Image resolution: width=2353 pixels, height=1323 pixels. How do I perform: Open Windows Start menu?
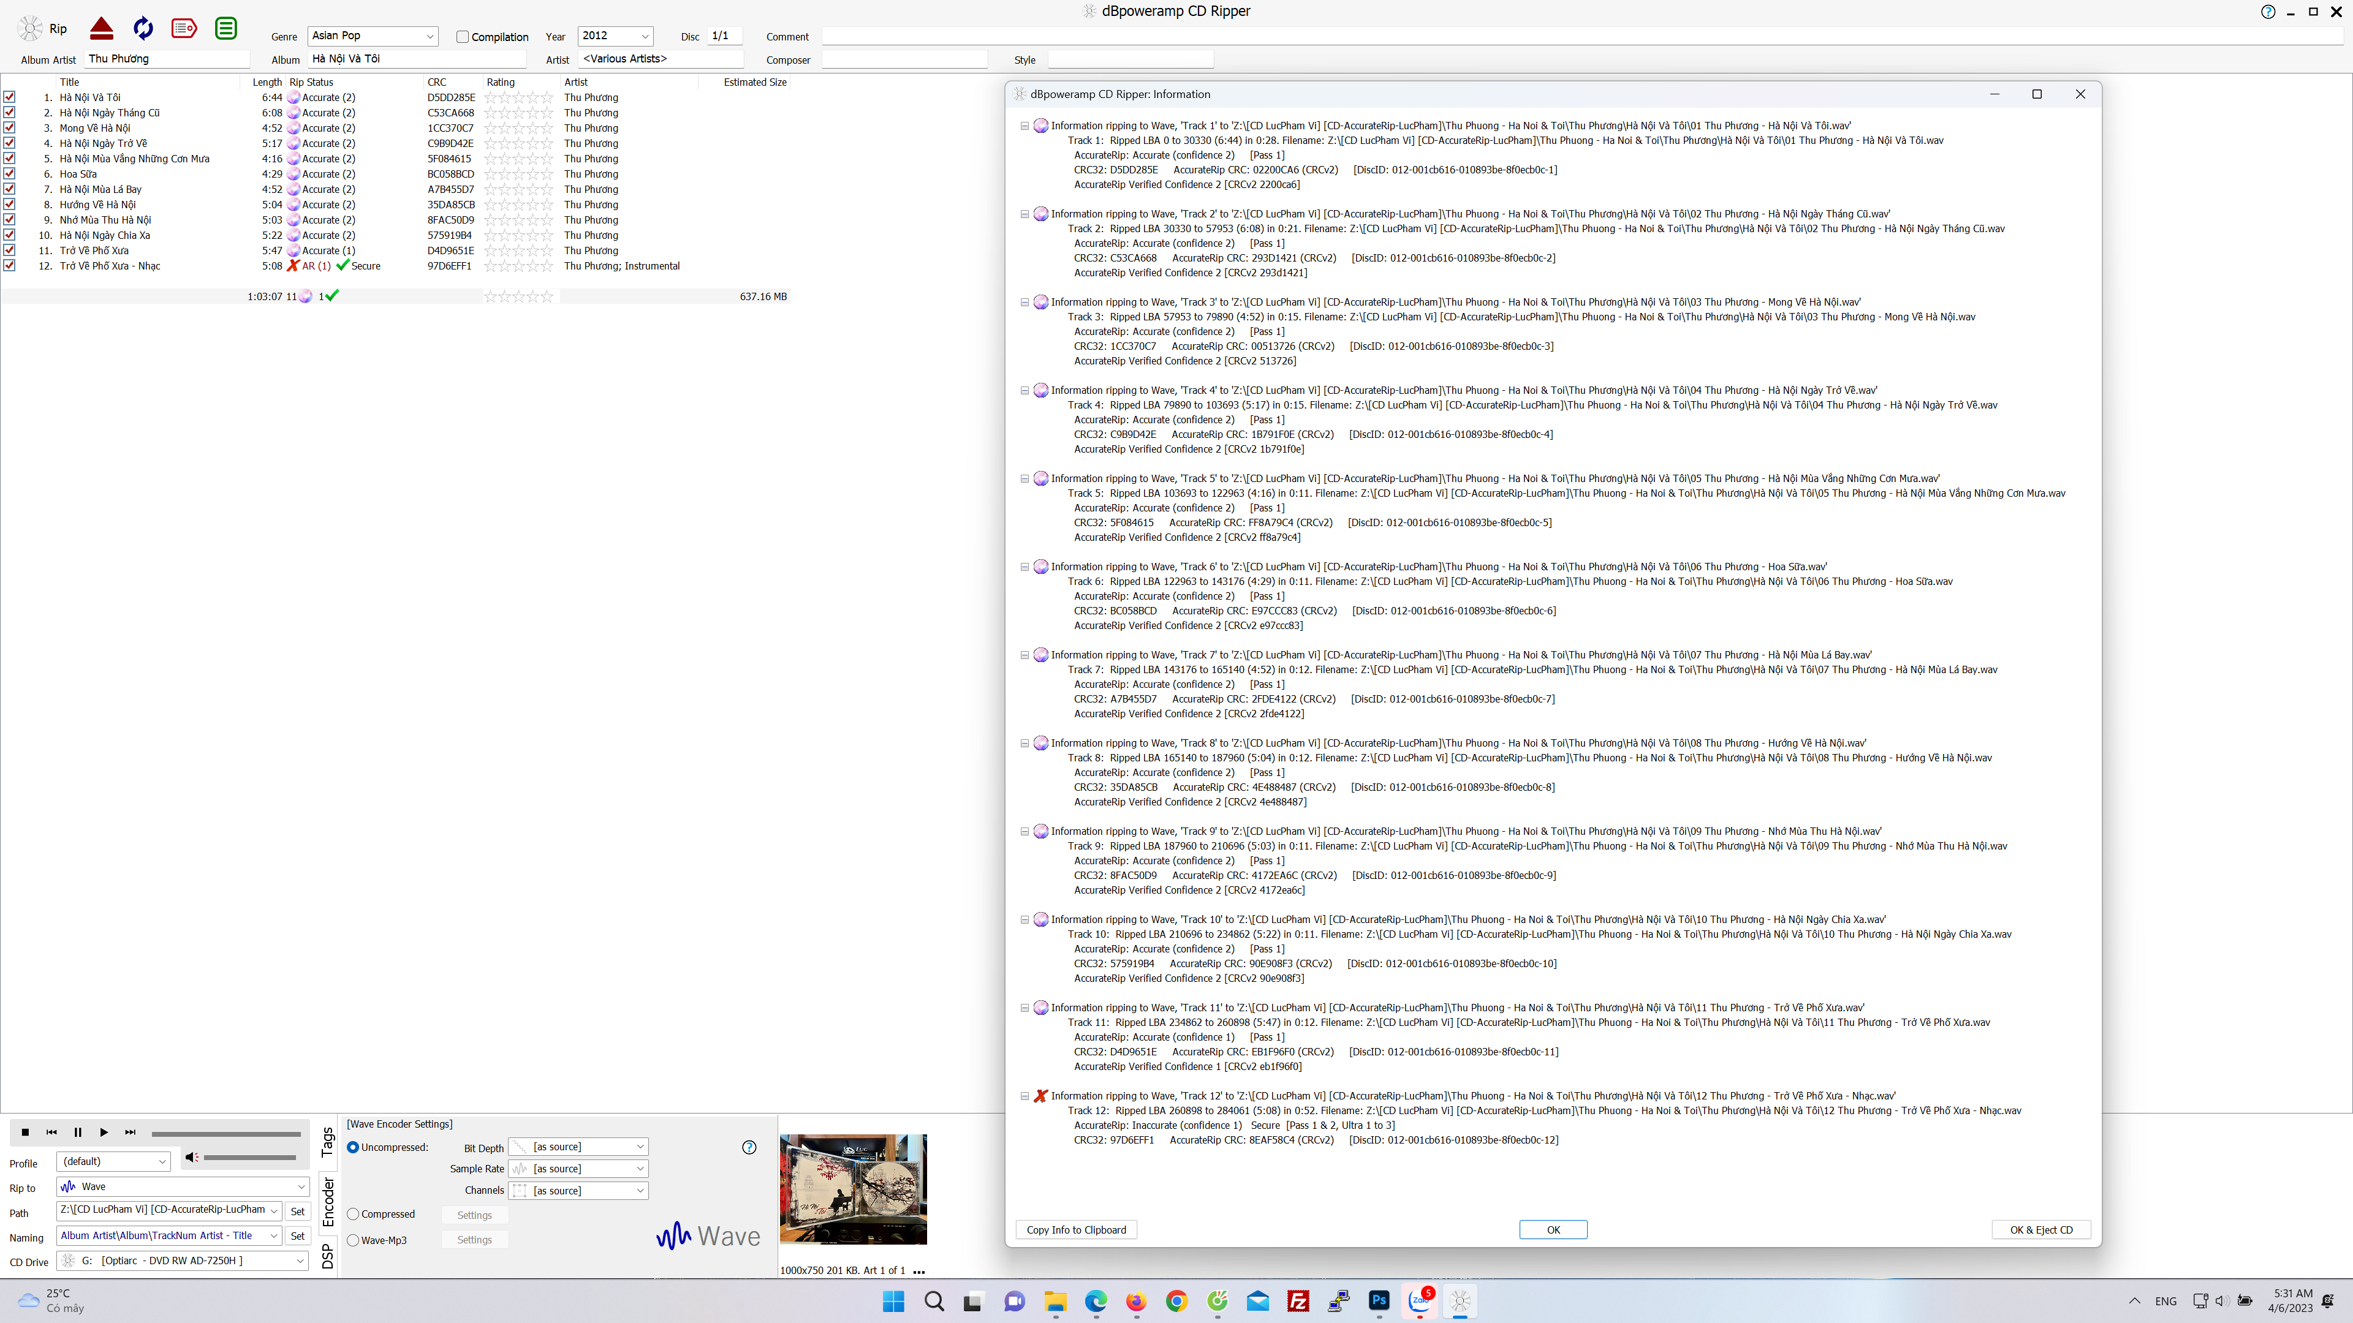coord(893,1301)
